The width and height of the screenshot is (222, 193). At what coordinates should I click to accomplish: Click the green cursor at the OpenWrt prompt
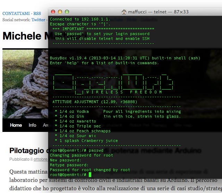[x=90, y=175]
